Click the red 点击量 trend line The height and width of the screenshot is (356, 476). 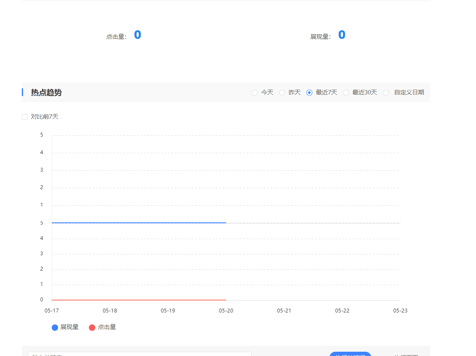pos(139,300)
